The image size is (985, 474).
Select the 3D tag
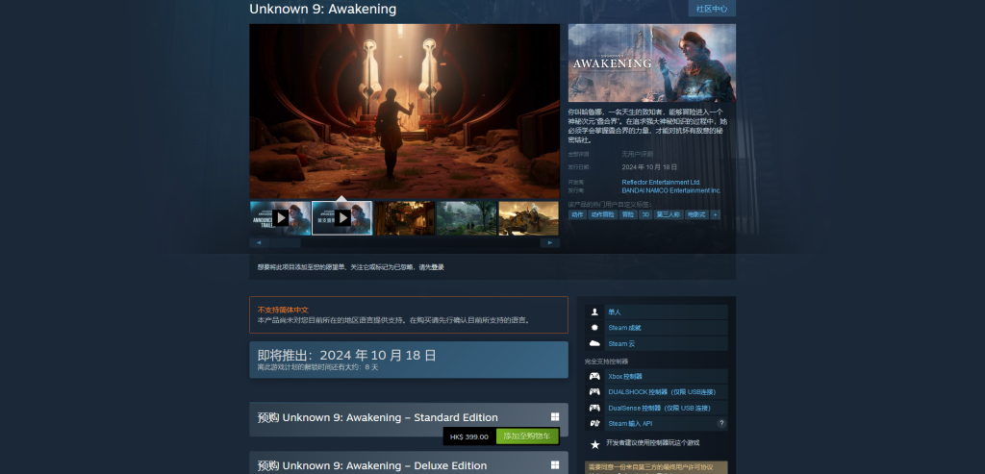coord(645,214)
